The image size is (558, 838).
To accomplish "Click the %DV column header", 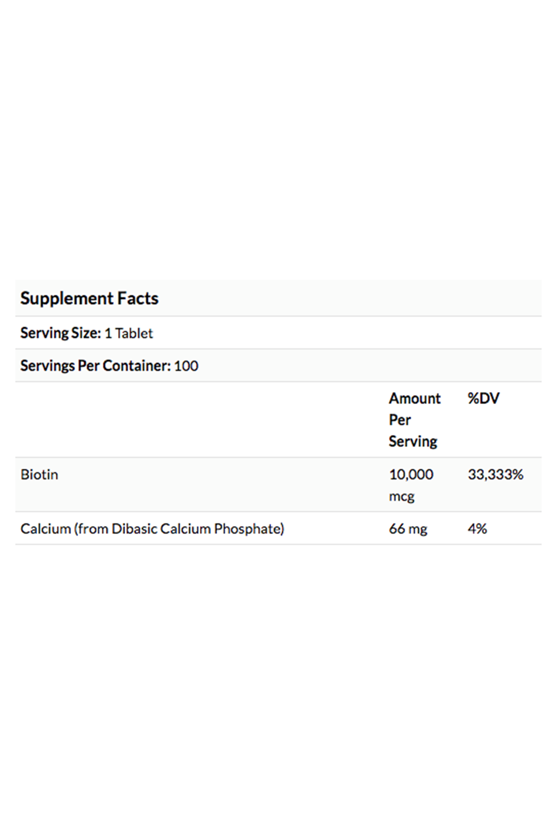I will pos(484,399).
